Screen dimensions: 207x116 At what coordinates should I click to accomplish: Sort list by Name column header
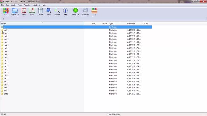tap(4, 24)
